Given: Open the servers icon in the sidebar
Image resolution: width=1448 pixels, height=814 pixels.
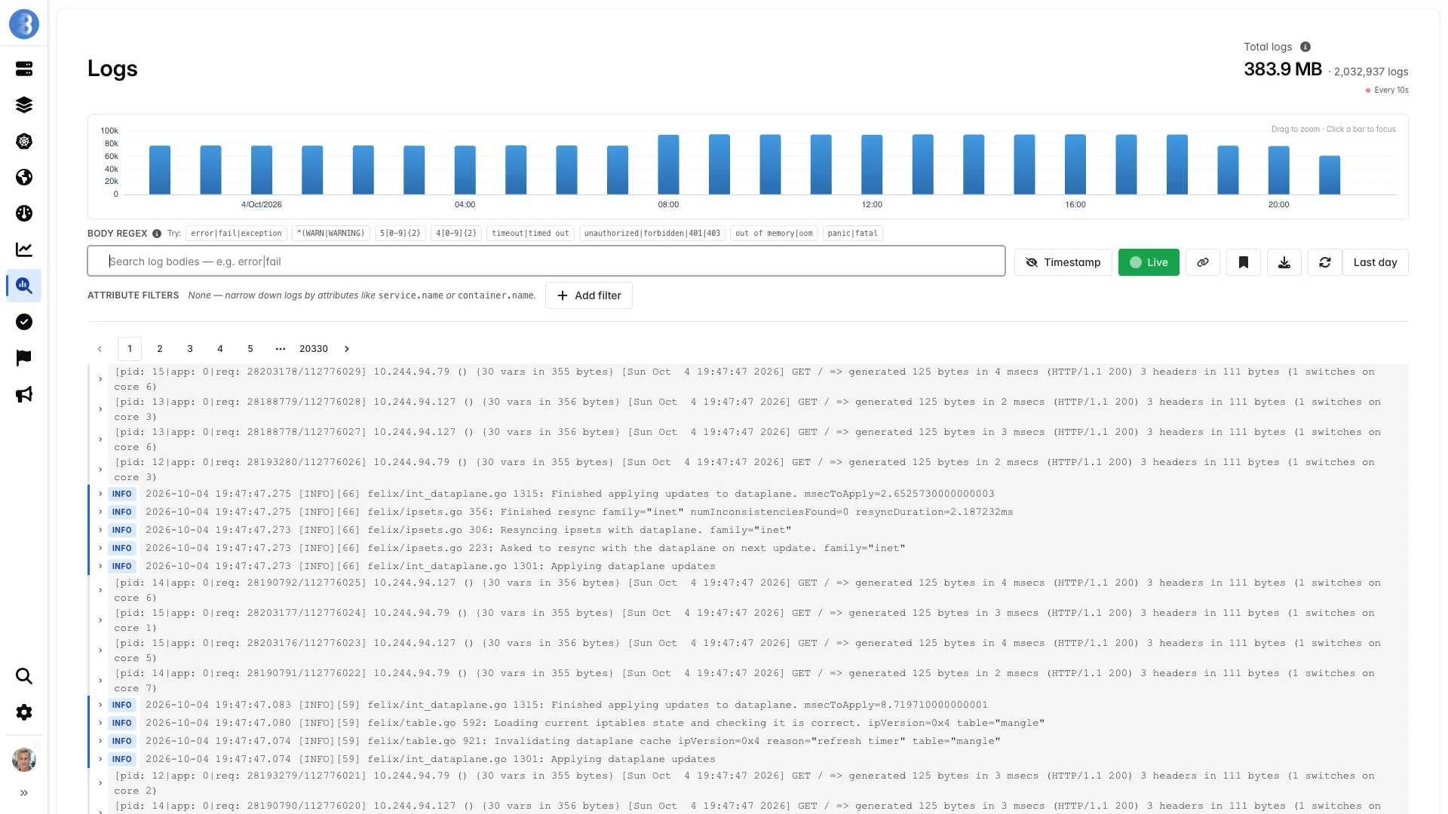Looking at the screenshot, I should click(24, 69).
